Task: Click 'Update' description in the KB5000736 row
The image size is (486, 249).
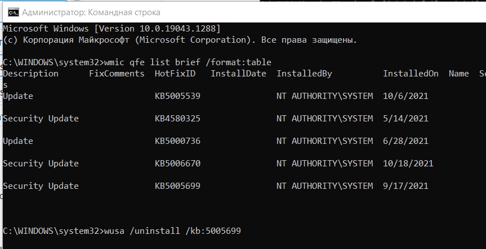Action: 18,141
